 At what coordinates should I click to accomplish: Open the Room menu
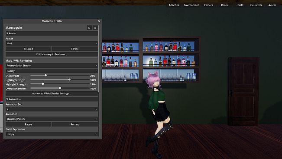pyautogui.click(x=224, y=5)
